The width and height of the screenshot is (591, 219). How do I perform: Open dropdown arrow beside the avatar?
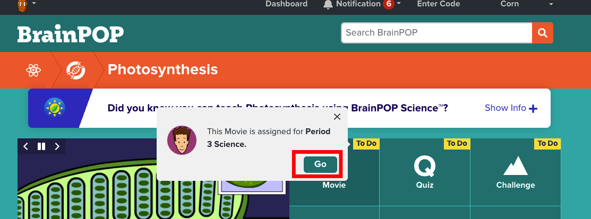tap(35, 4)
